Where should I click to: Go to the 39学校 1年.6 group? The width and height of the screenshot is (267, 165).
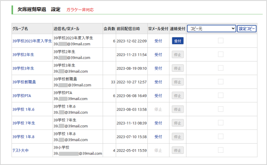(x=23, y=109)
